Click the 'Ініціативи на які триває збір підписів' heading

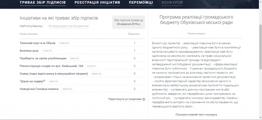pos(59,18)
